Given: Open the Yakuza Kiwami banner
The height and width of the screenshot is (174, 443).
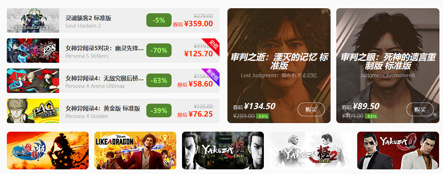Looking at the screenshot, I should (223, 150).
